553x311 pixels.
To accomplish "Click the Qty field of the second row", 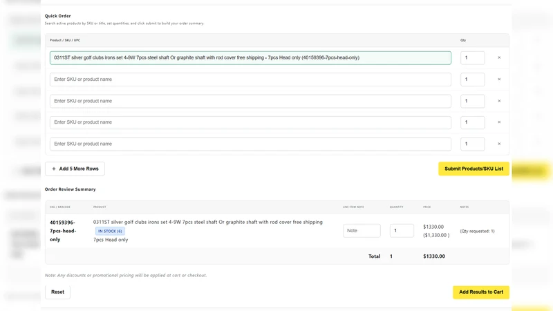I will 472,79.
